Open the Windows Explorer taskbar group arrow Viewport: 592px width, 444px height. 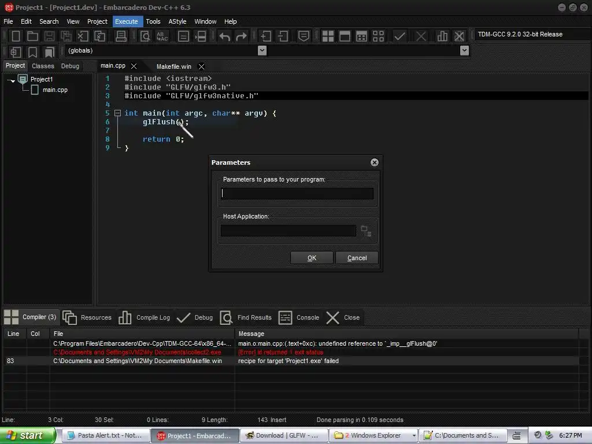(414, 436)
